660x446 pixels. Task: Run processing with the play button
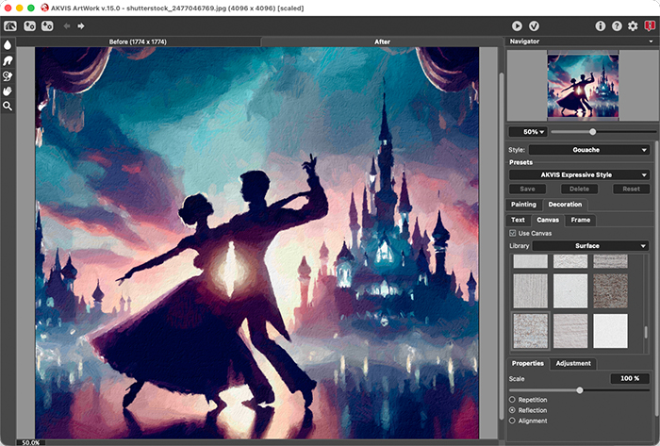[x=517, y=26]
